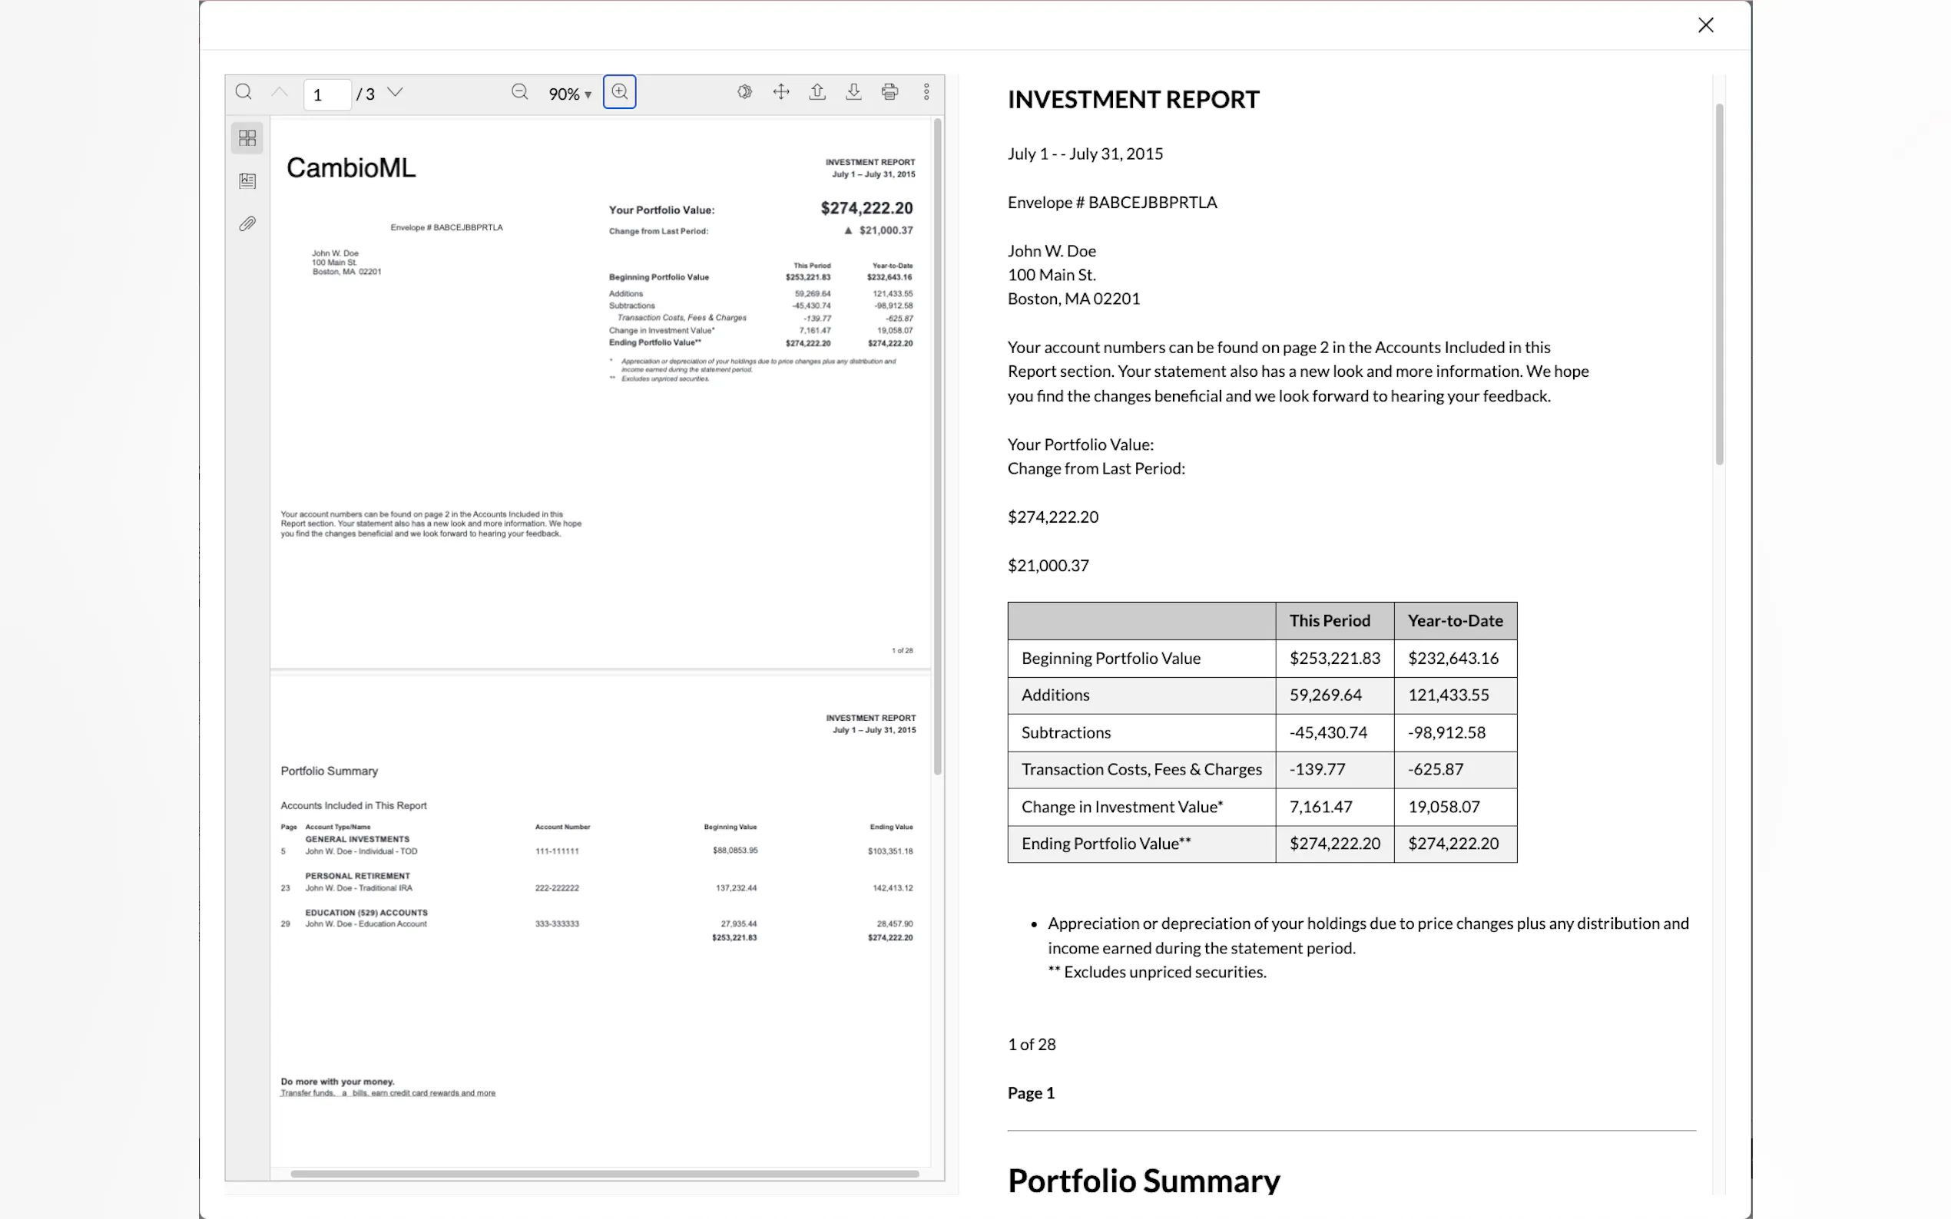Click the parsed output panel scrollbar

point(1719,282)
